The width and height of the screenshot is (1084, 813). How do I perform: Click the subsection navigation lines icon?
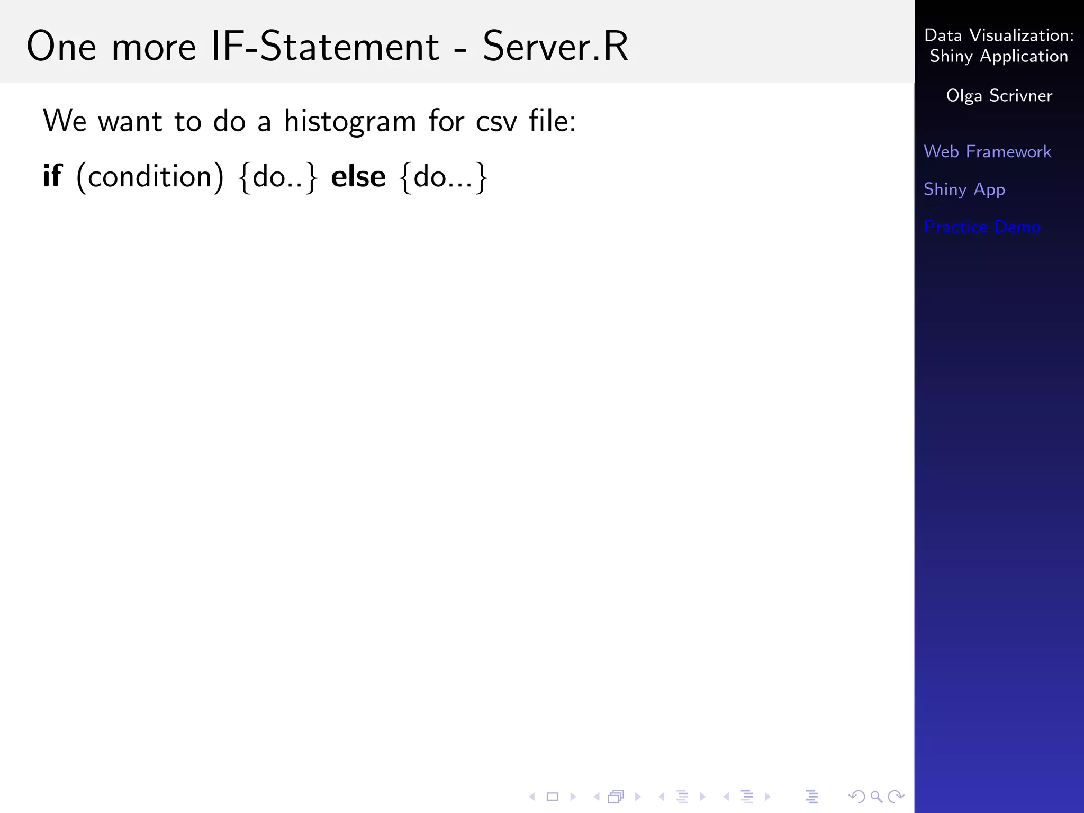point(683,796)
